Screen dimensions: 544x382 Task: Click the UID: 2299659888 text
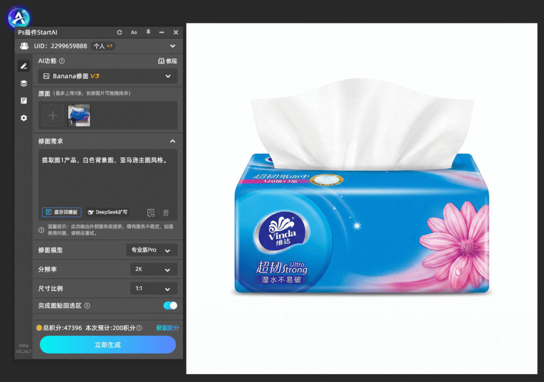pyautogui.click(x=61, y=46)
